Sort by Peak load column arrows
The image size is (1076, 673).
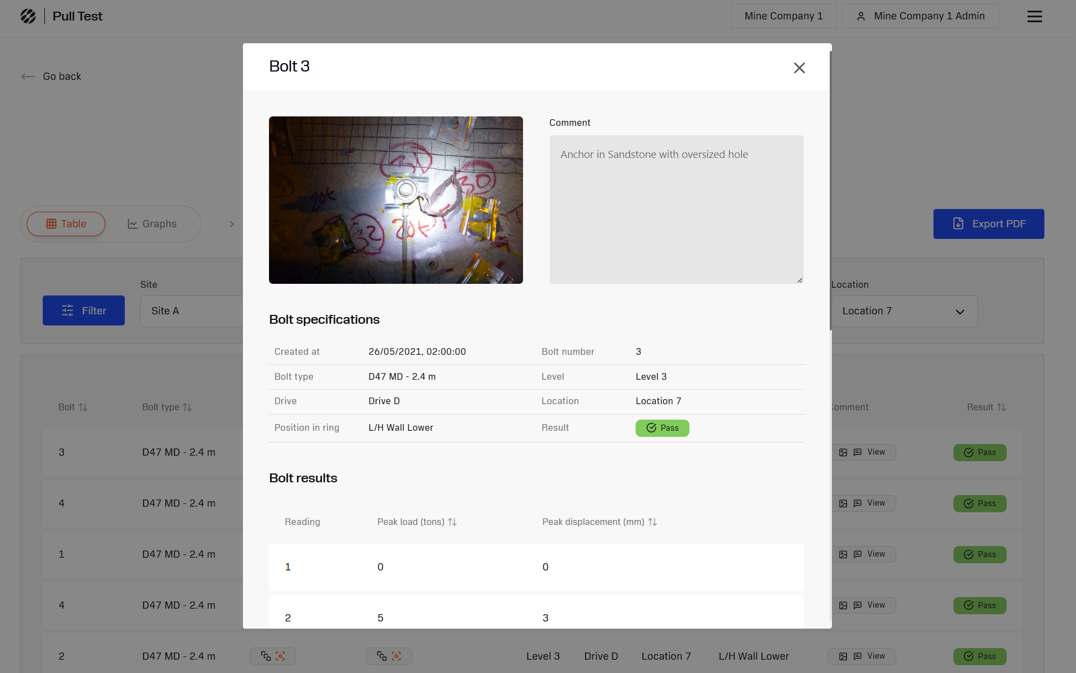[453, 522]
